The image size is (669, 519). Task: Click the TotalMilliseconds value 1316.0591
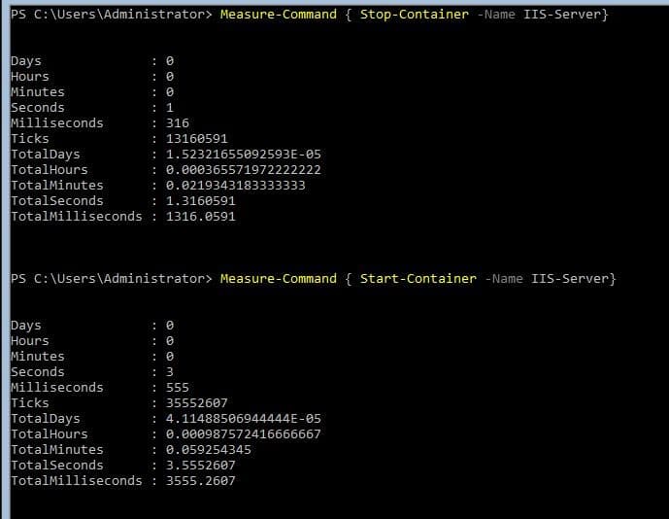pos(201,217)
